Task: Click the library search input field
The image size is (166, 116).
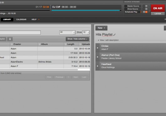Action: coord(20,32)
